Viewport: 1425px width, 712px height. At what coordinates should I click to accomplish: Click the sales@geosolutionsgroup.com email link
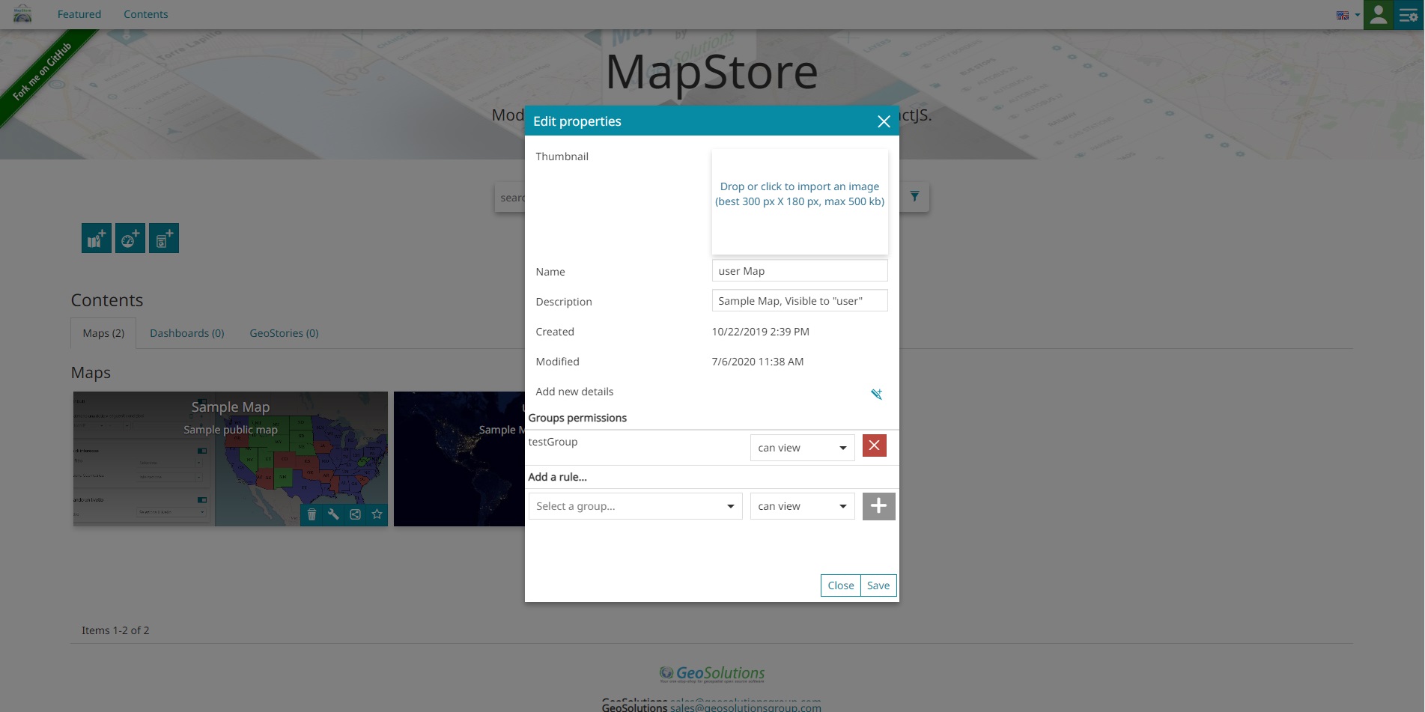coord(746,707)
